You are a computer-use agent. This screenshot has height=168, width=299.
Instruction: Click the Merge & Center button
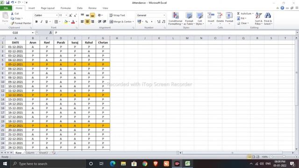[121, 21]
